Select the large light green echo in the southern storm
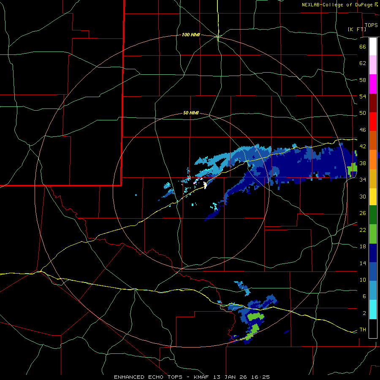380x380 pixels. (255, 317)
